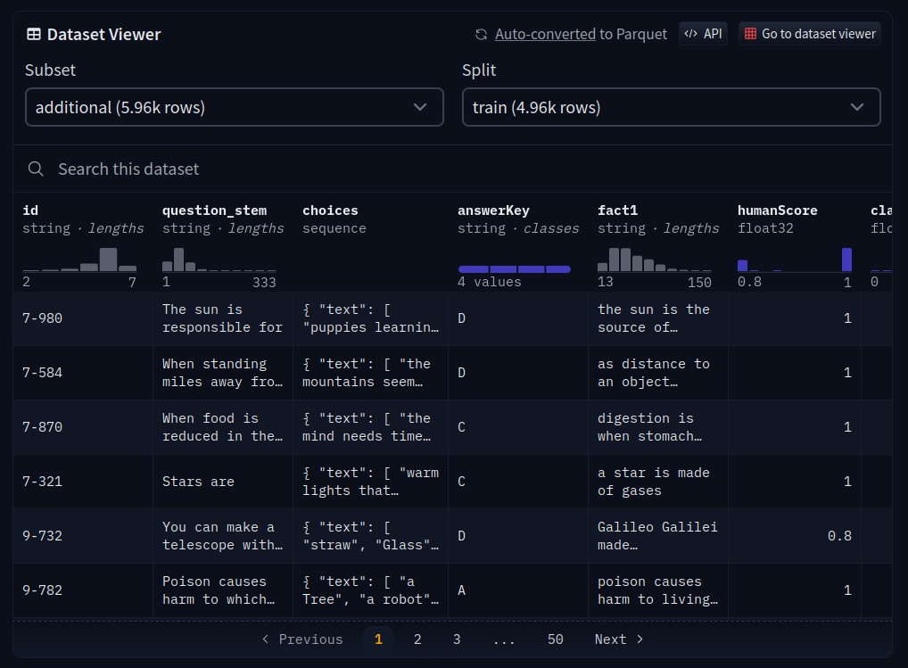The height and width of the screenshot is (668, 908).
Task: Click the fact1 cell of row 9-732
Action: 657,536
